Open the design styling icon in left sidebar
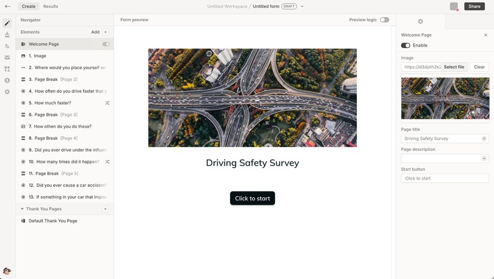 pos(7,34)
